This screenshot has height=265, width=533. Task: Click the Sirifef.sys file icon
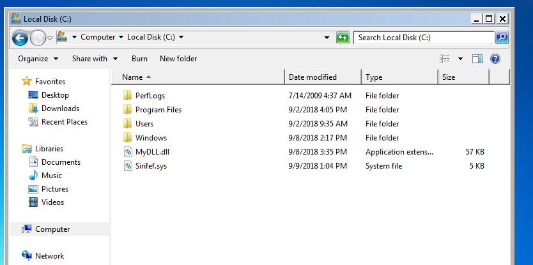click(128, 166)
